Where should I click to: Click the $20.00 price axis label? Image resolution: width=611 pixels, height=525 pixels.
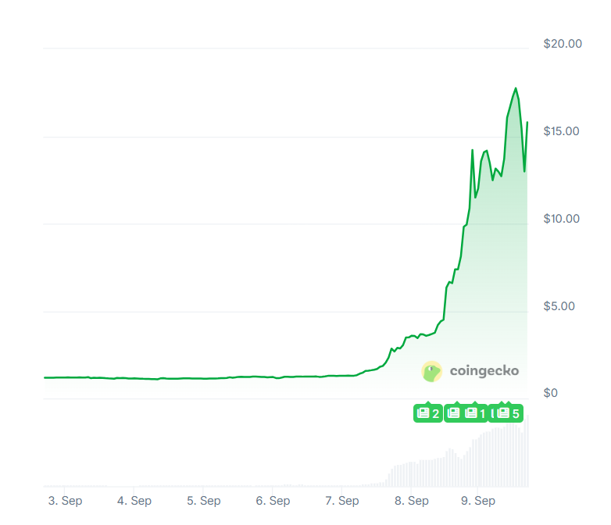point(563,44)
